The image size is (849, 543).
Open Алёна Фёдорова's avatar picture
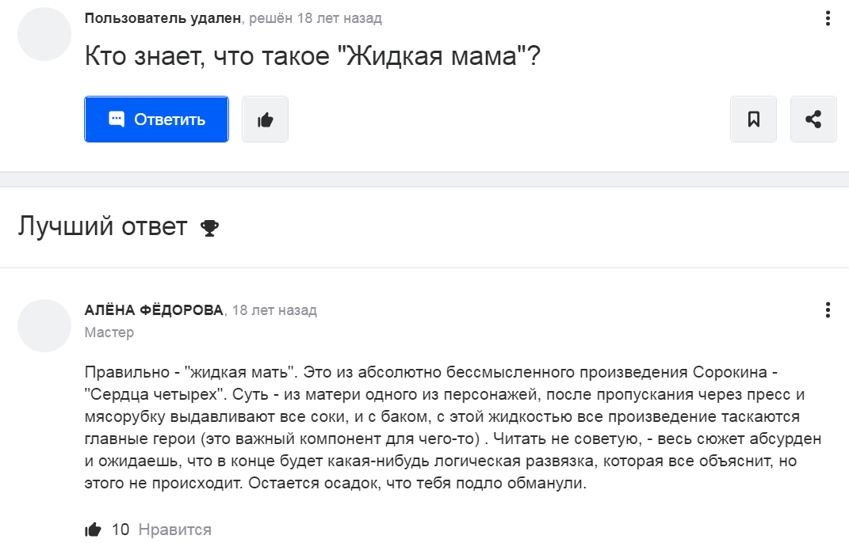[44, 325]
